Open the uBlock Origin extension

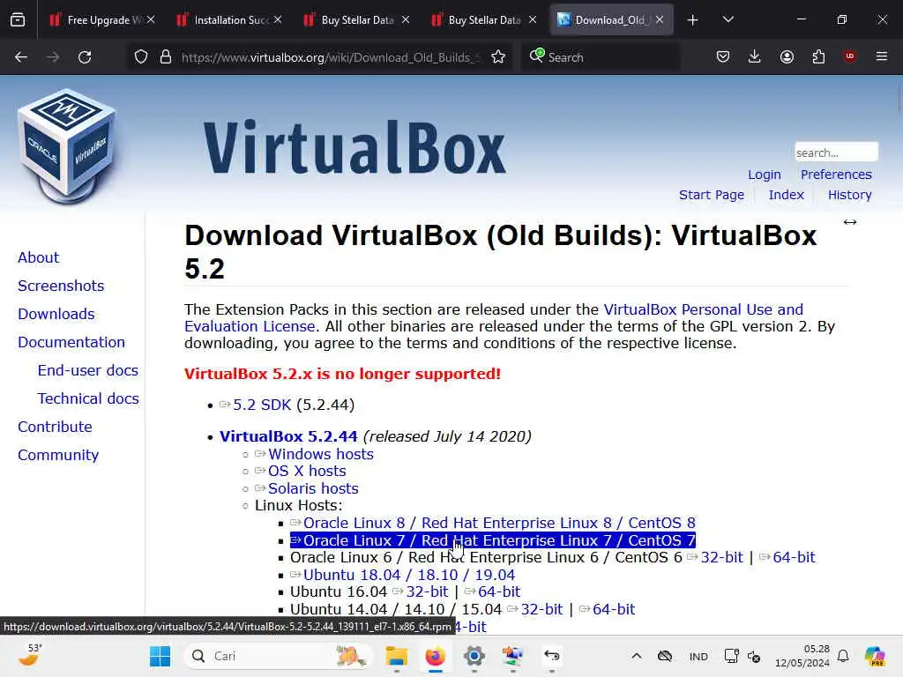(x=849, y=56)
